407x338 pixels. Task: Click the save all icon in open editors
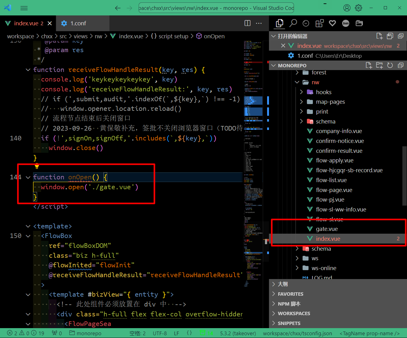(x=390, y=36)
